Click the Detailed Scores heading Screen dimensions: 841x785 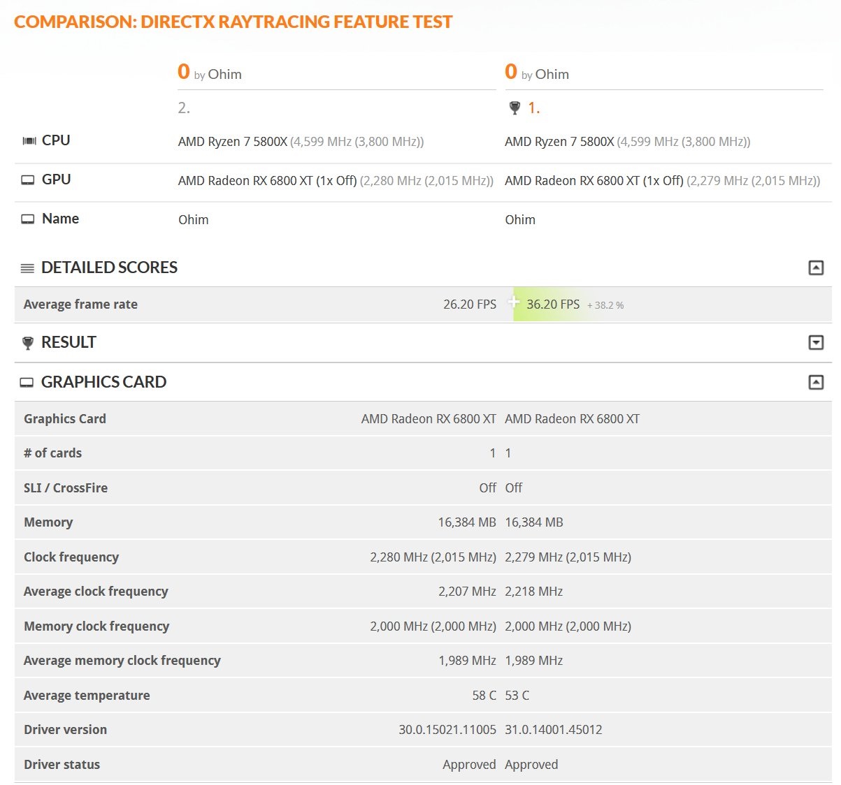pos(109,267)
